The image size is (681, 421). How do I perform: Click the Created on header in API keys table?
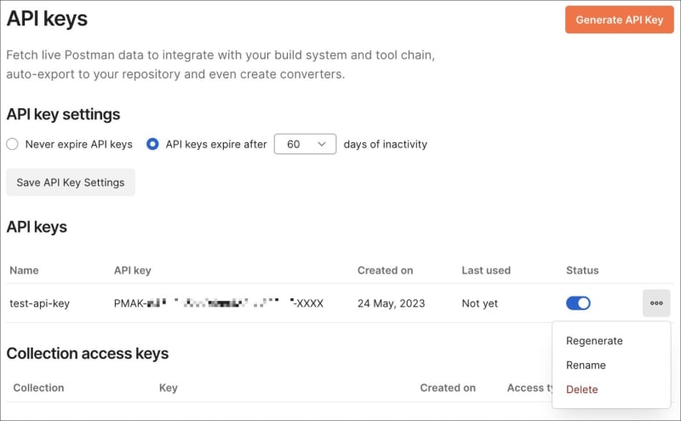[x=385, y=270]
